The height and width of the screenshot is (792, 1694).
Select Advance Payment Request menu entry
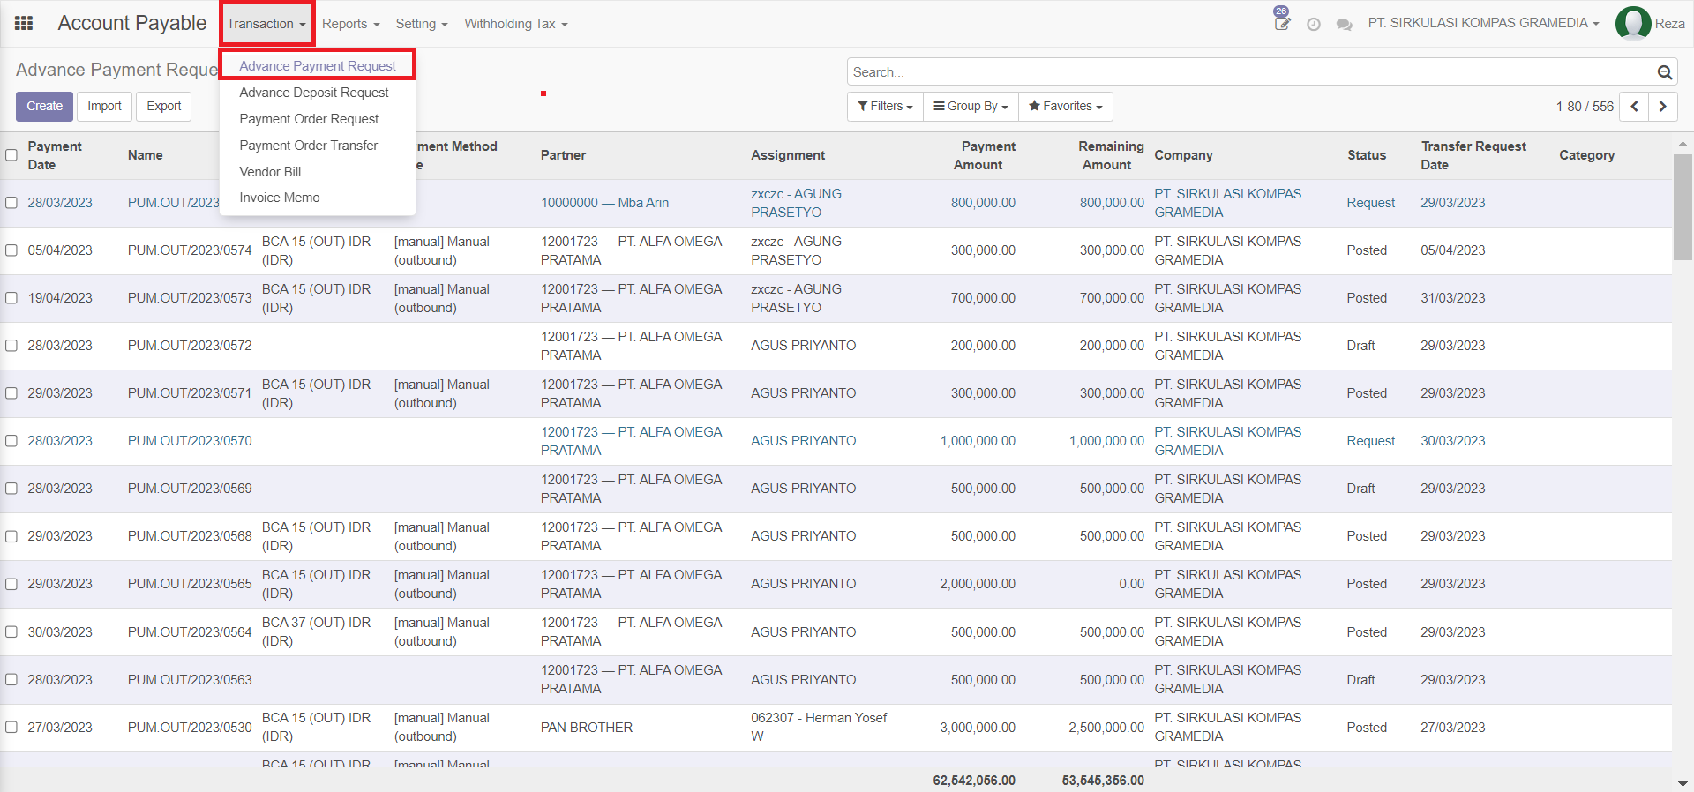click(x=318, y=66)
